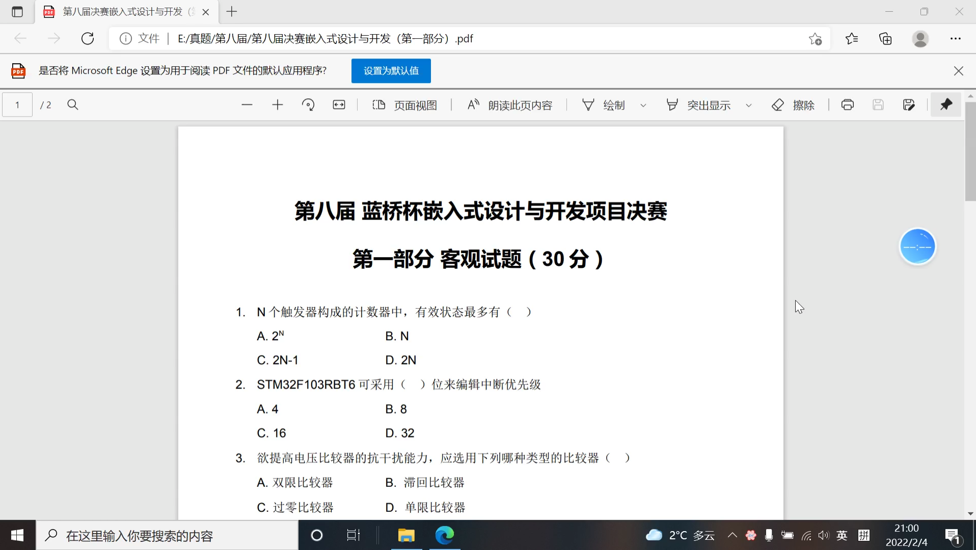Viewport: 976px width, 550px height.
Task: Open the PDF search tool
Action: coord(73,105)
